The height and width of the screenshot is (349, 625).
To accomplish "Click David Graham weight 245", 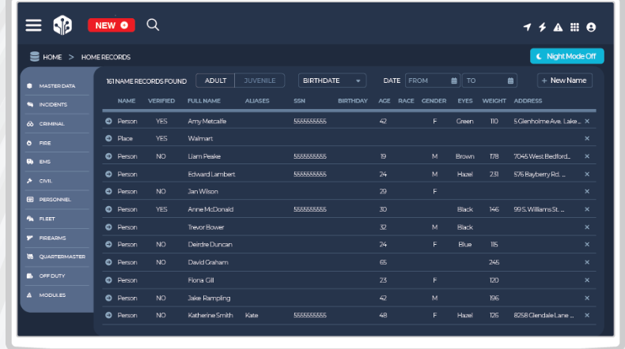I will point(494,262).
